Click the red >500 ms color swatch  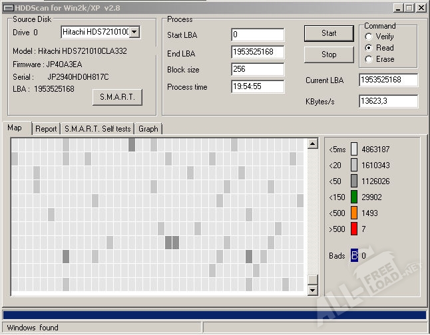coord(354,229)
